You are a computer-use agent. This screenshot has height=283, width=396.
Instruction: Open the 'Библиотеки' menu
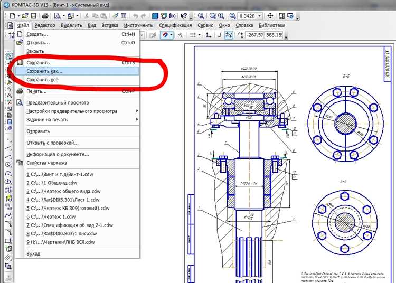[272, 25]
